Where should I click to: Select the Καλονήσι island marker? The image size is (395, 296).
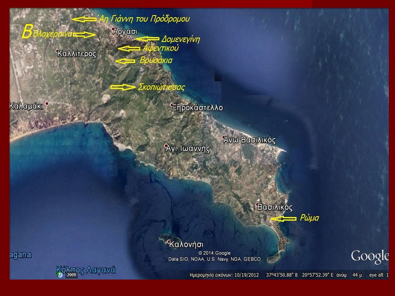pos(168,241)
